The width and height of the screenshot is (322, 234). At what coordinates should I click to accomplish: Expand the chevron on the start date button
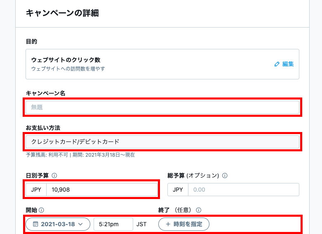(x=81, y=224)
